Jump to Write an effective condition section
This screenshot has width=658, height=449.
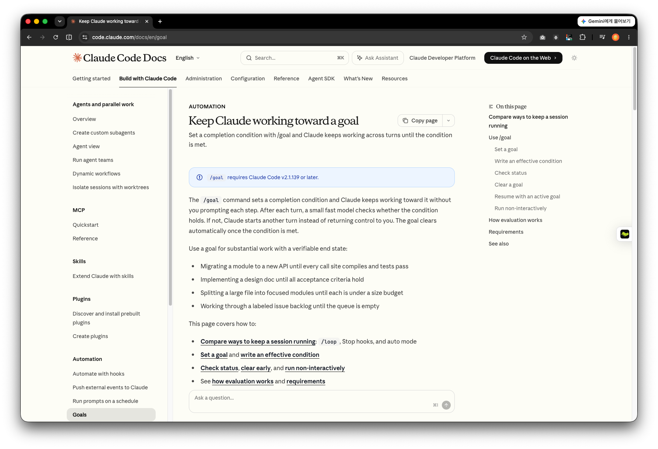(x=528, y=161)
